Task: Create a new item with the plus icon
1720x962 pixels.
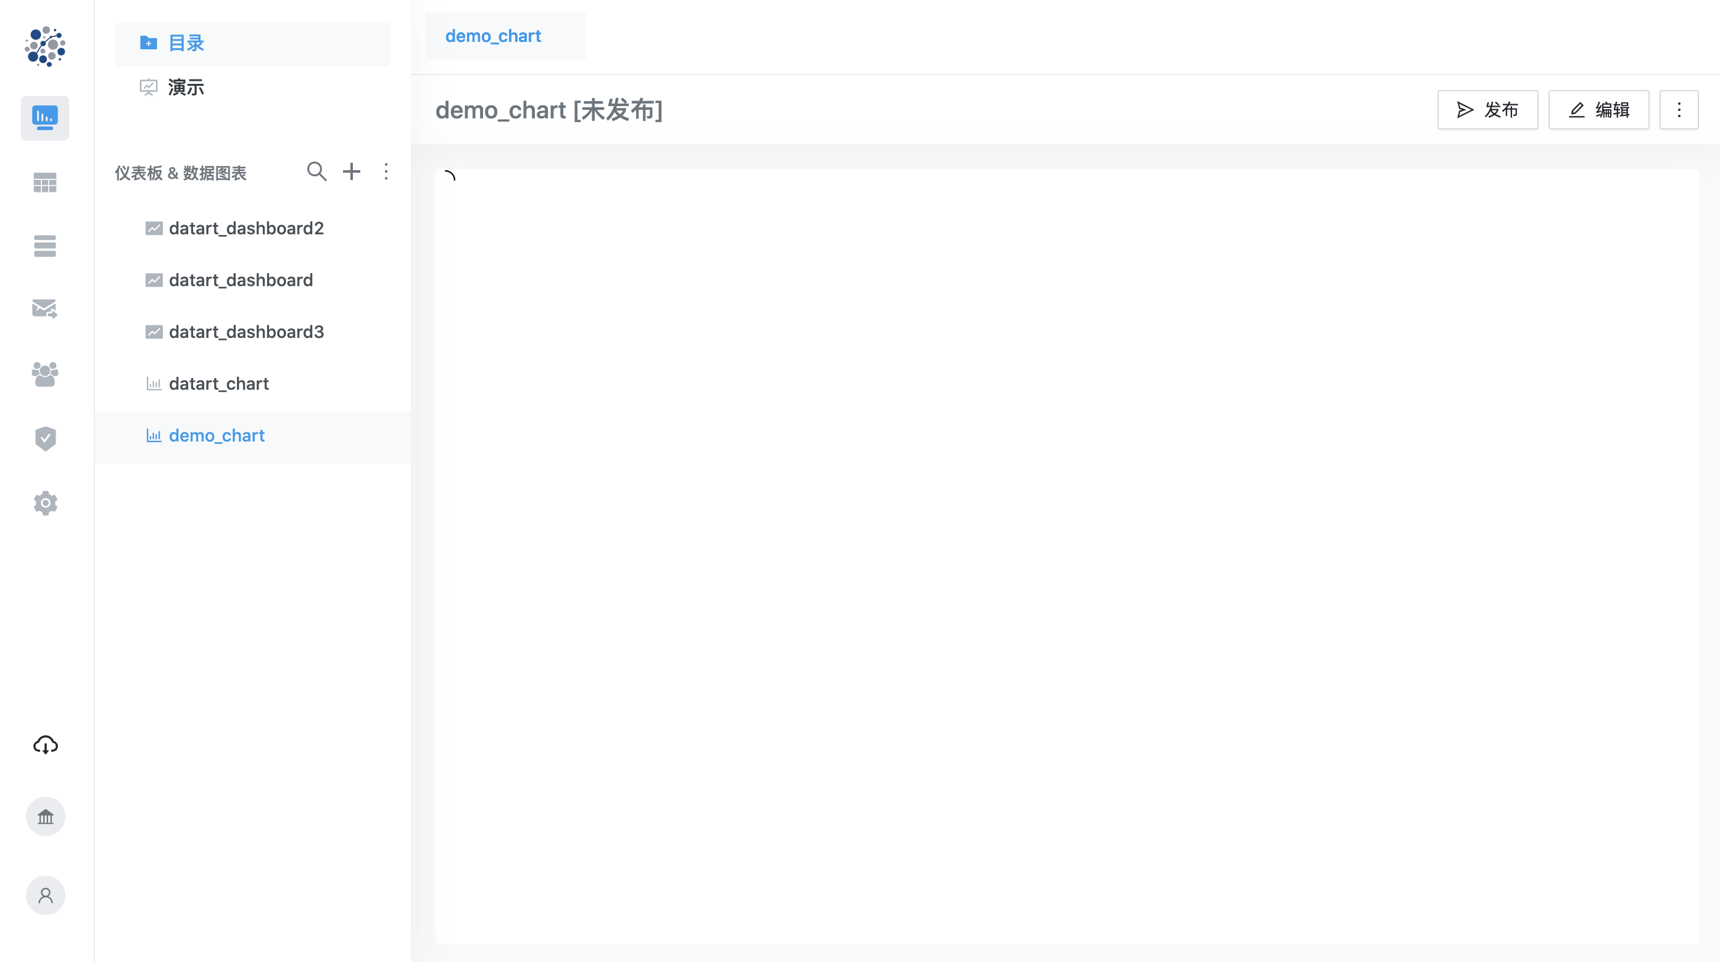Action: [352, 171]
